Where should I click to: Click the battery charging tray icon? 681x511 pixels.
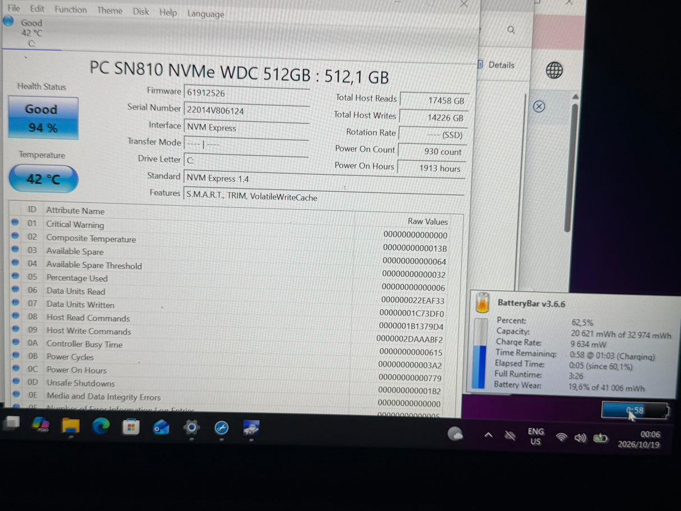click(600, 438)
